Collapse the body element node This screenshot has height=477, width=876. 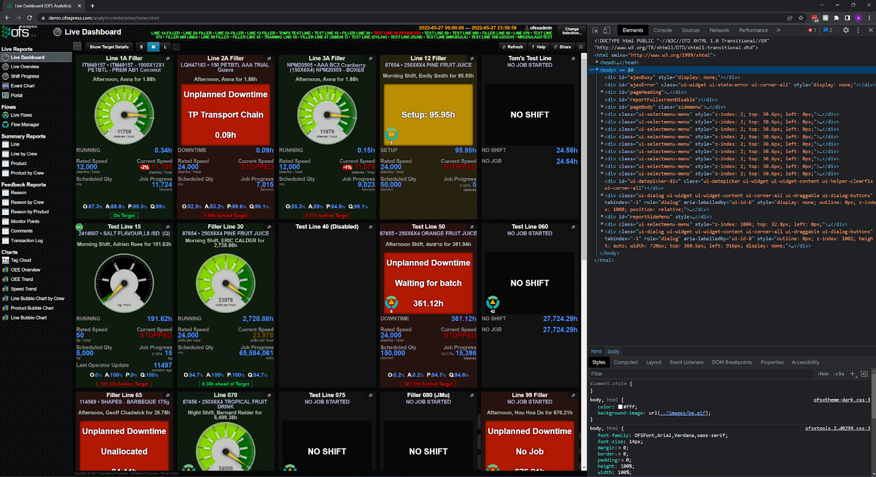pyautogui.click(x=597, y=70)
